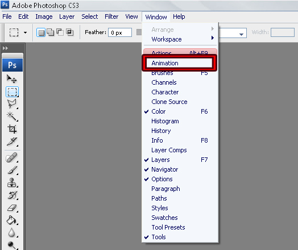Viewport: 298px width, 250px height.
Task: Choose Layer Comps from Window menu
Action: pos(180,150)
